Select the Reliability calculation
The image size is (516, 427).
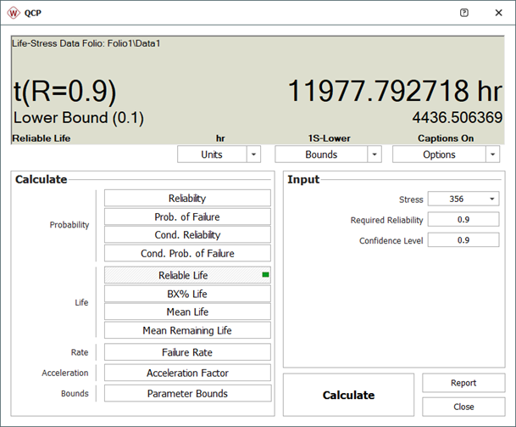[x=187, y=198]
